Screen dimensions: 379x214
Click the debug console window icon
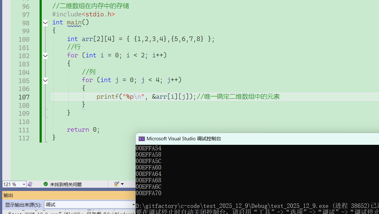coord(142,139)
